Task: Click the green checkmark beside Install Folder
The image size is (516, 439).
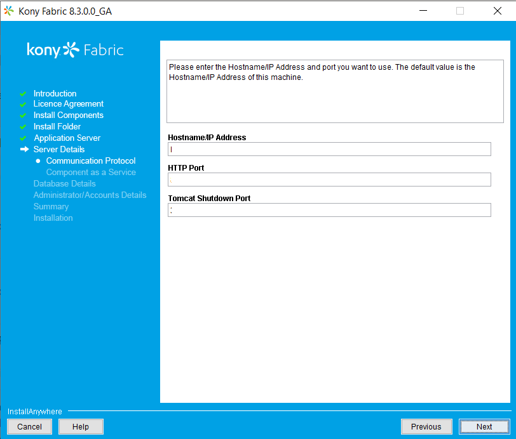Action: (x=23, y=127)
